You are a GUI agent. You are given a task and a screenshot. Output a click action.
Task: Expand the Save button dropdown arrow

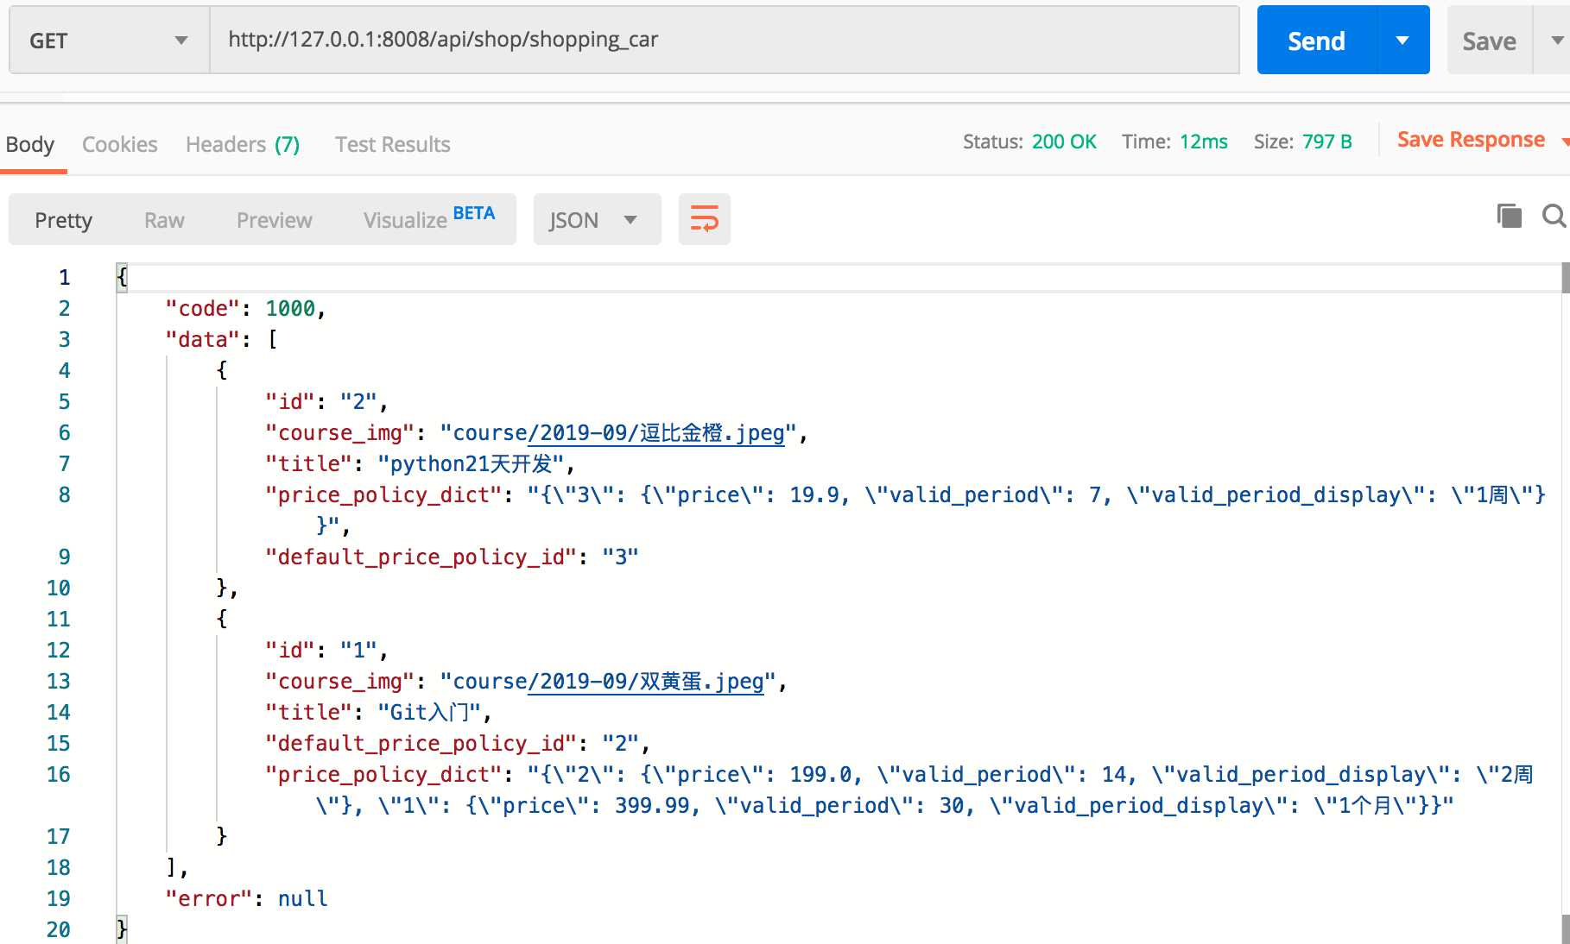[x=1555, y=40]
